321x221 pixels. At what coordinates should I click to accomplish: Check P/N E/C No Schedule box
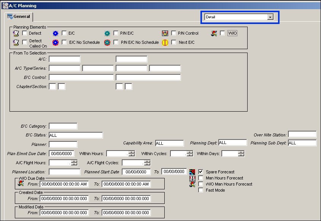coord(116,42)
